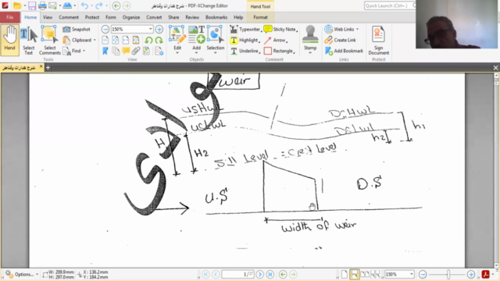Screen dimensions: 500x281
Task: Zoom in with status bar plus button
Action: pyautogui.click(x=471, y=274)
